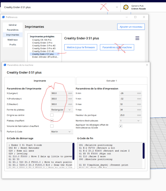Toggle Origine au centre checkbox

(x=52, y=115)
